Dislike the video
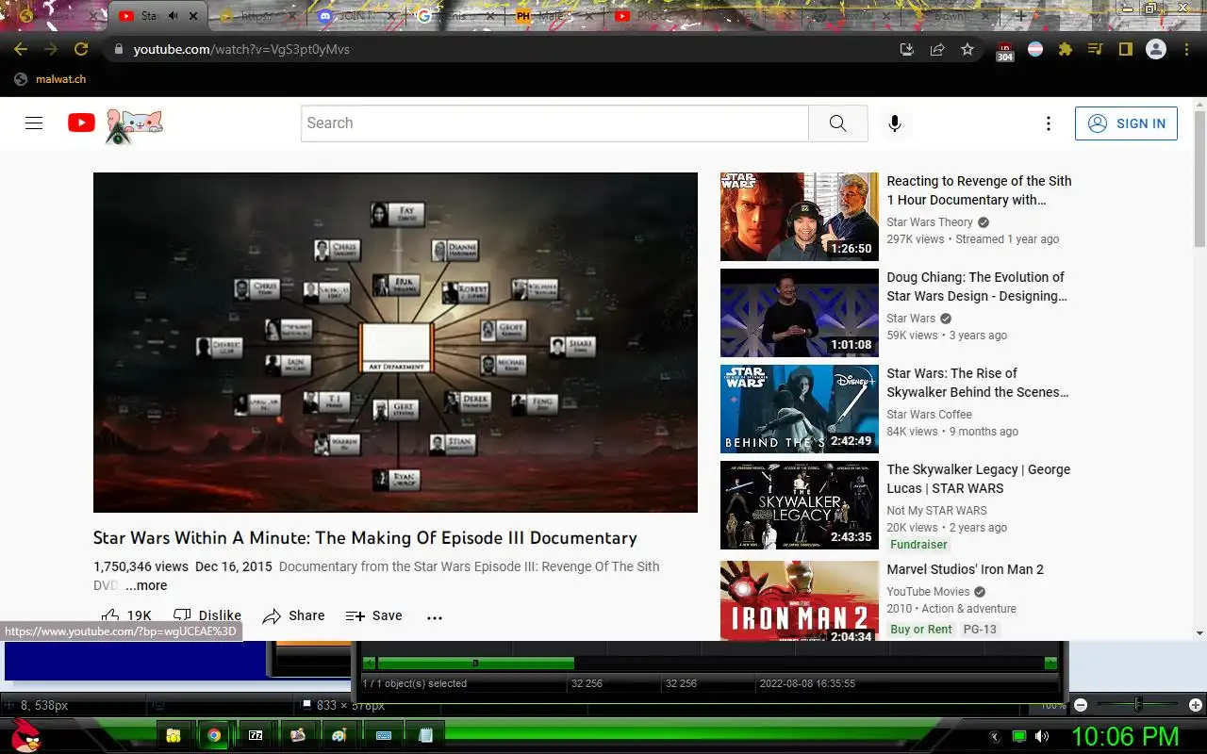The image size is (1207, 754). point(207,615)
